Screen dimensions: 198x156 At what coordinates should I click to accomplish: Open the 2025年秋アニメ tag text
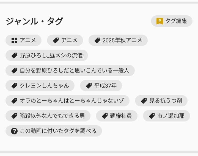click(x=122, y=40)
